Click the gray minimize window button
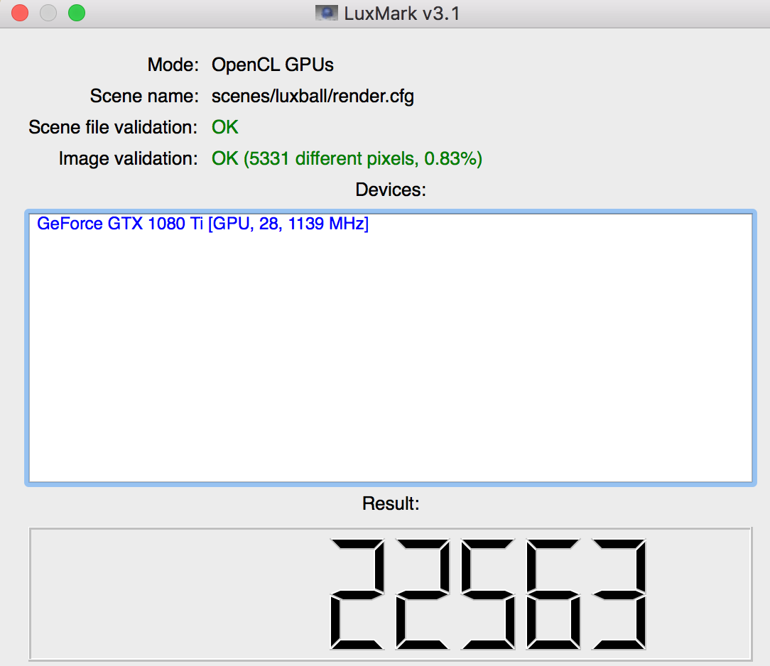This screenshot has width=770, height=666. pyautogui.click(x=48, y=13)
